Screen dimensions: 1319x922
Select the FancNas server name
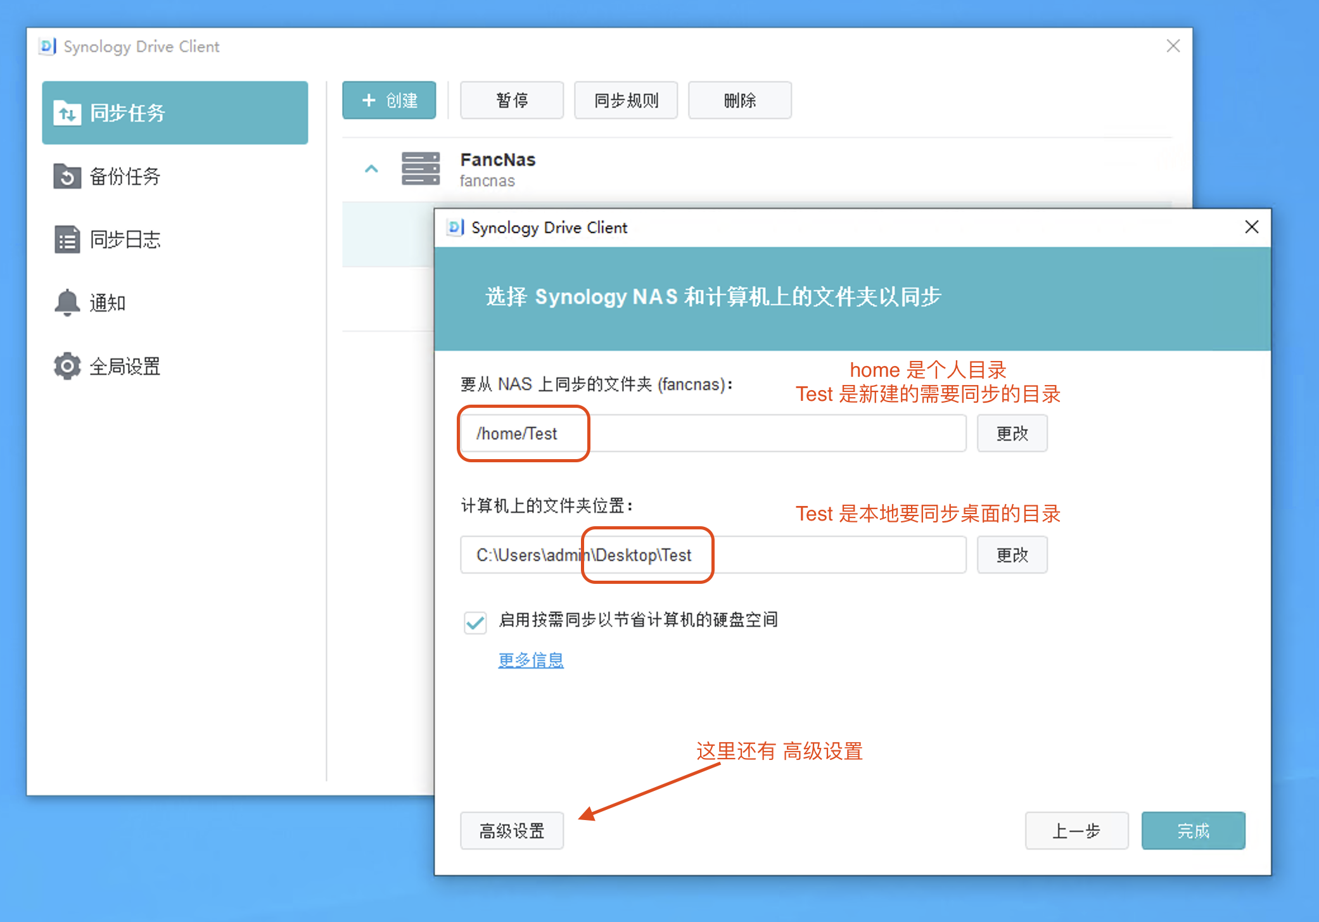(498, 160)
